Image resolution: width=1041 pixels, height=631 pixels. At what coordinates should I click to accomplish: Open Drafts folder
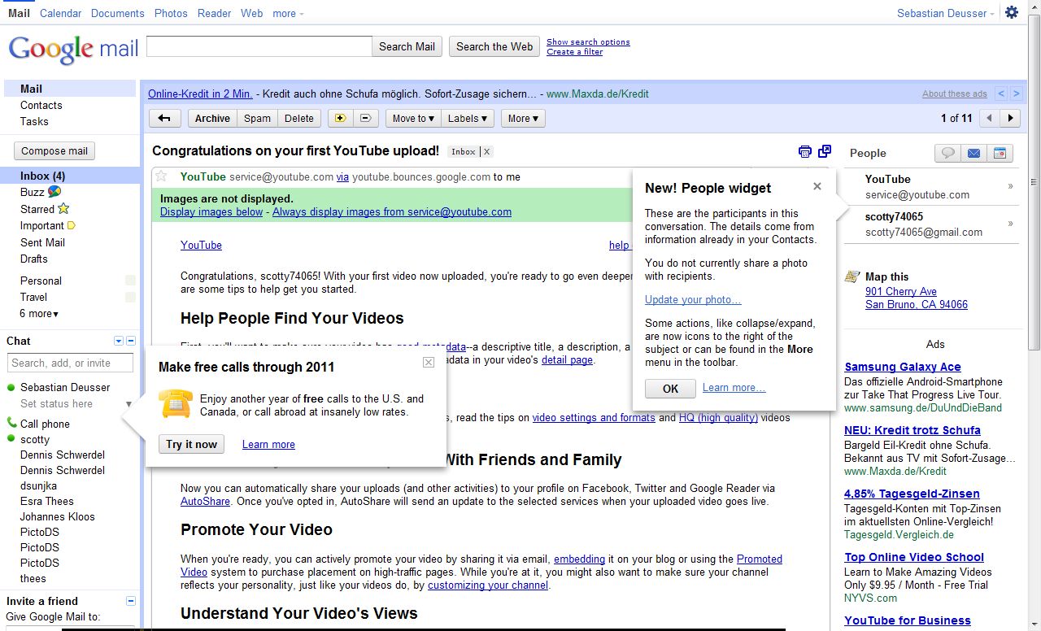pyautogui.click(x=34, y=259)
